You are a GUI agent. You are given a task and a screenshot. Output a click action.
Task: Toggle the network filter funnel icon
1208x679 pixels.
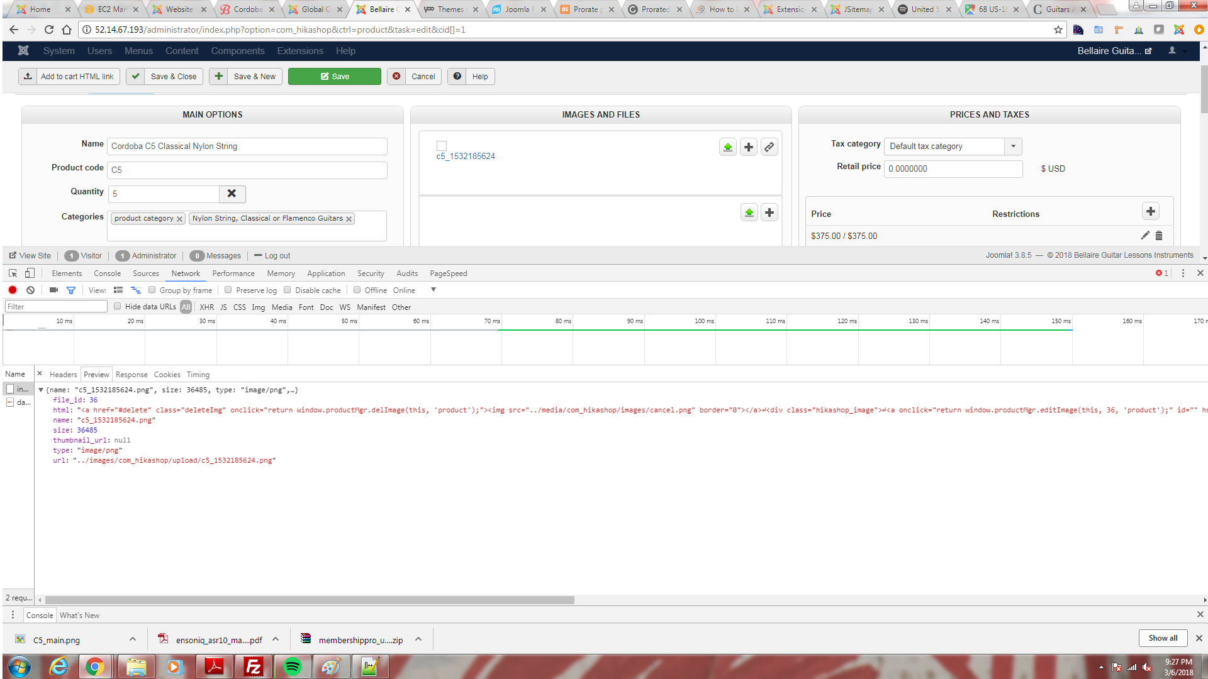(x=71, y=290)
